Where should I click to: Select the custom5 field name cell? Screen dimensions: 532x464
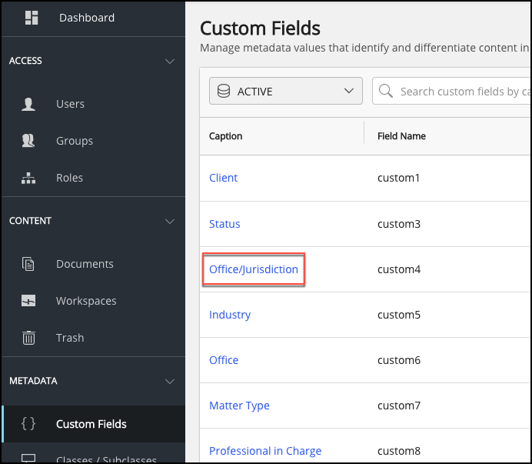399,315
